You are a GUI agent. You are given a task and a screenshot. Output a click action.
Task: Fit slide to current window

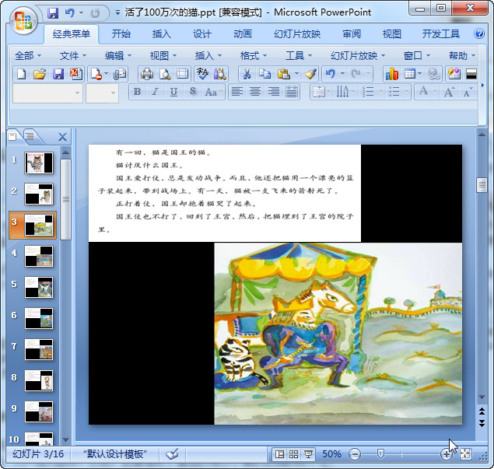coord(466,454)
